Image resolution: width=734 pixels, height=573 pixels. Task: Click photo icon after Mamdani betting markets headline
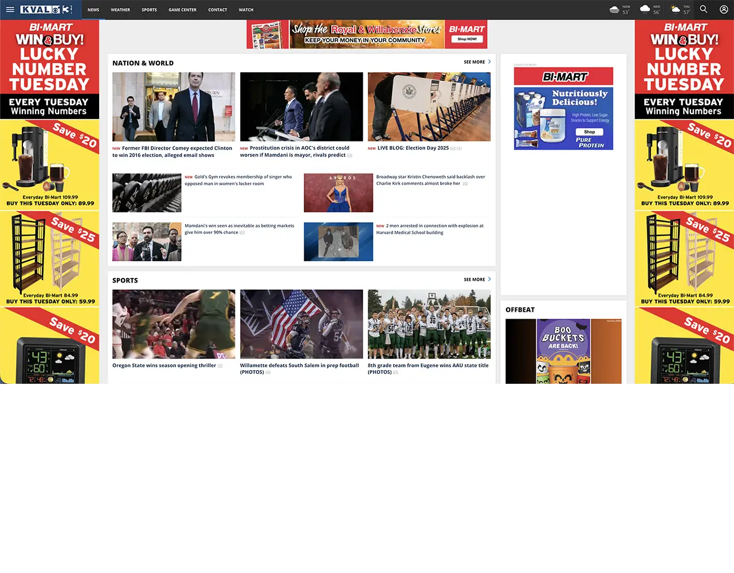pos(242,233)
